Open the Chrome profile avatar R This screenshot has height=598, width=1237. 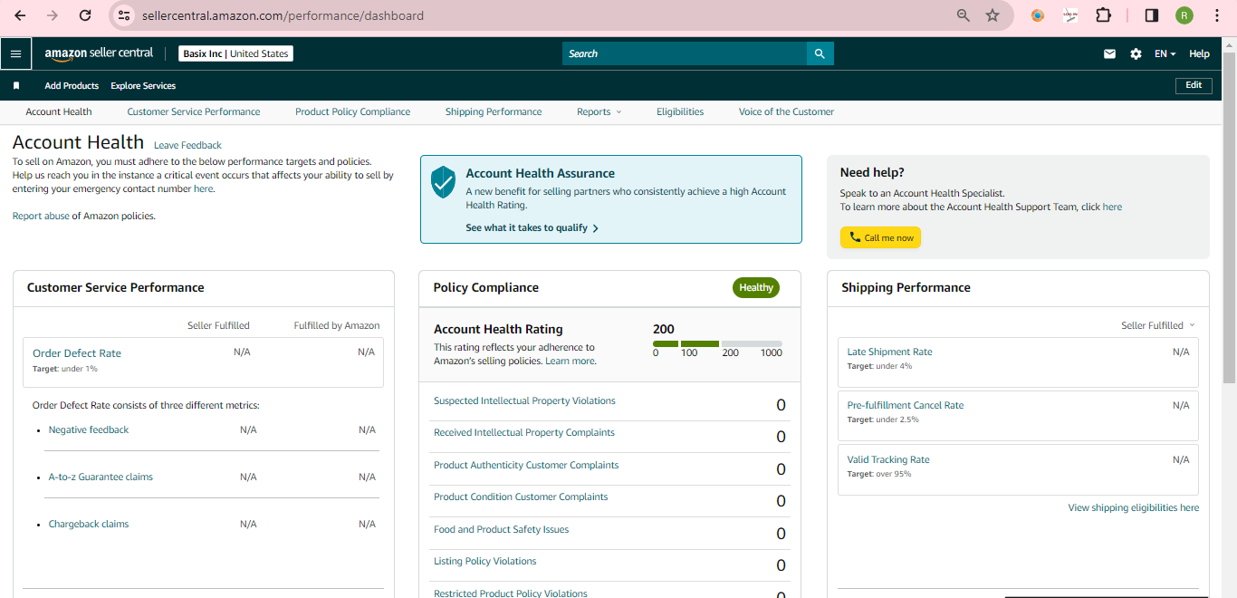(x=1184, y=15)
